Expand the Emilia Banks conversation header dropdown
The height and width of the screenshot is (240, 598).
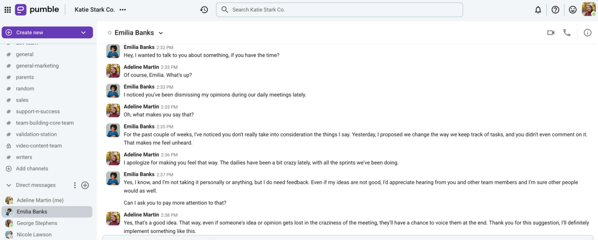click(x=160, y=33)
